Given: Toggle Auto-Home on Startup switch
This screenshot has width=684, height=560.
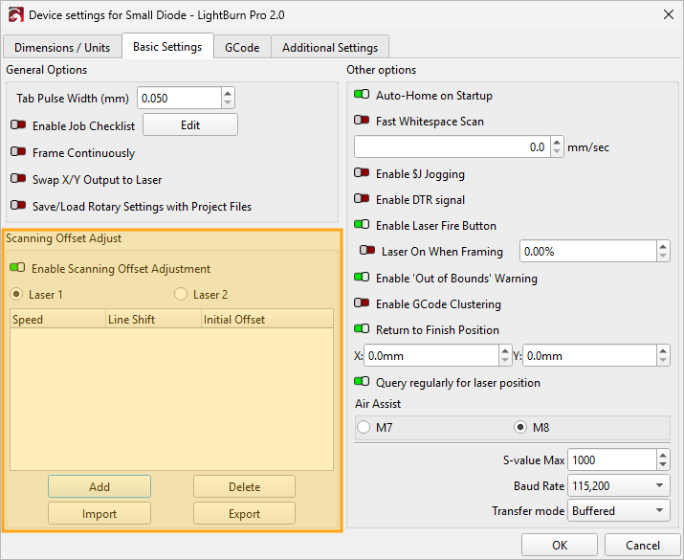Looking at the screenshot, I should coord(362,96).
